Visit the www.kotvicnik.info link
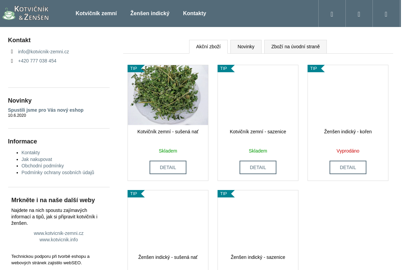 pyautogui.click(x=59, y=240)
